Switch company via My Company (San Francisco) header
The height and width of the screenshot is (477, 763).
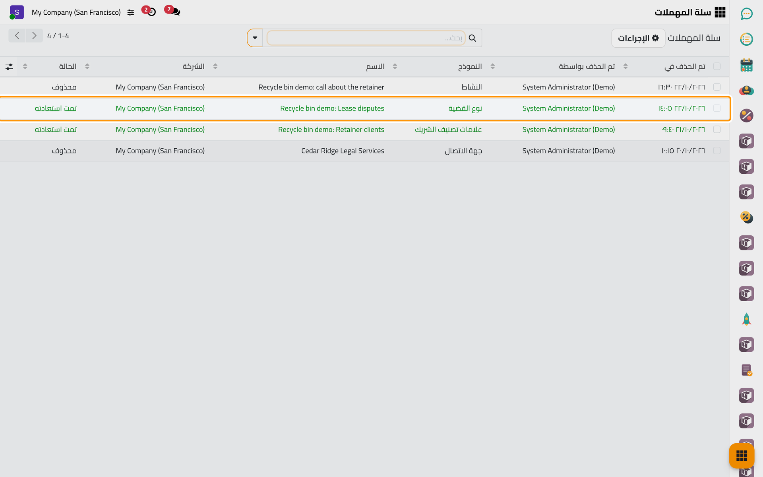76,12
